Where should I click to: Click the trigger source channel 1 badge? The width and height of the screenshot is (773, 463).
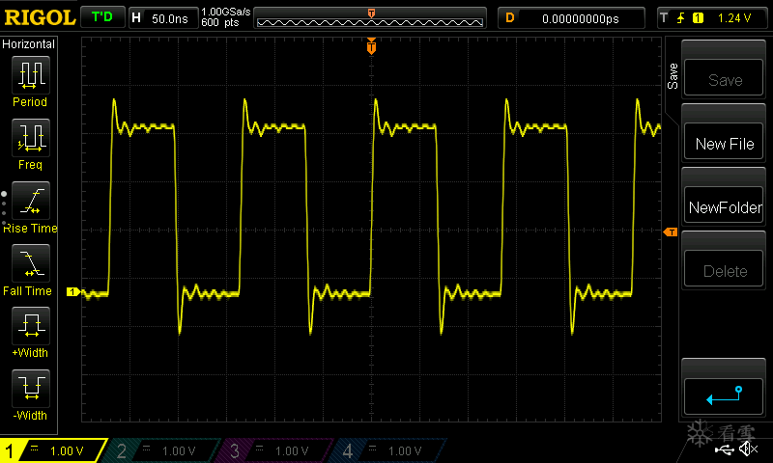tap(698, 18)
